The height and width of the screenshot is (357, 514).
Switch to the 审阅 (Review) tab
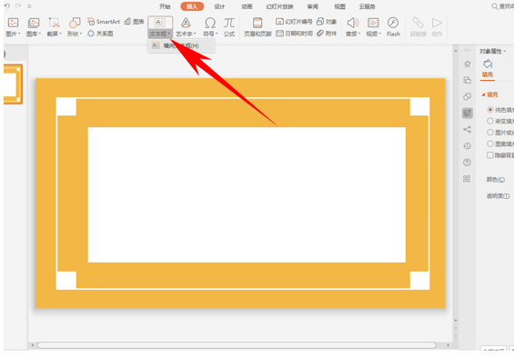coord(312,6)
